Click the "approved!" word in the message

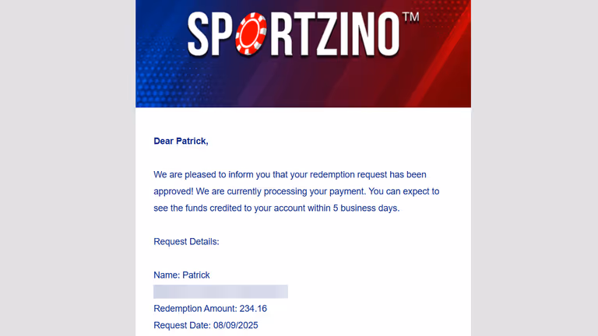coord(174,191)
